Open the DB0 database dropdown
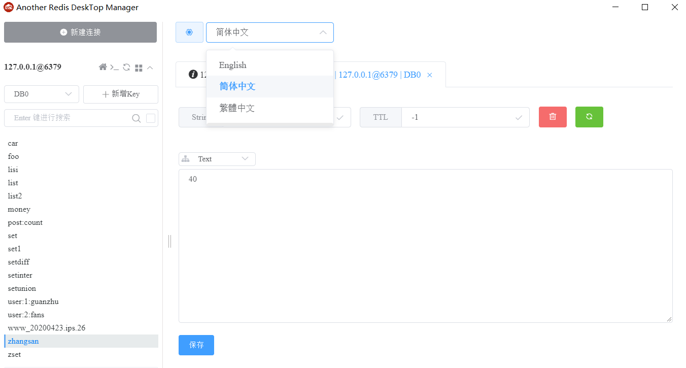The width and height of the screenshot is (686, 368). (x=42, y=94)
